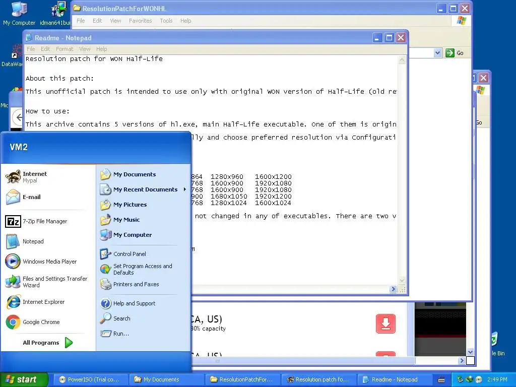Open Favorites menu in ResolutionPatchForWONHL window

pyautogui.click(x=141, y=21)
